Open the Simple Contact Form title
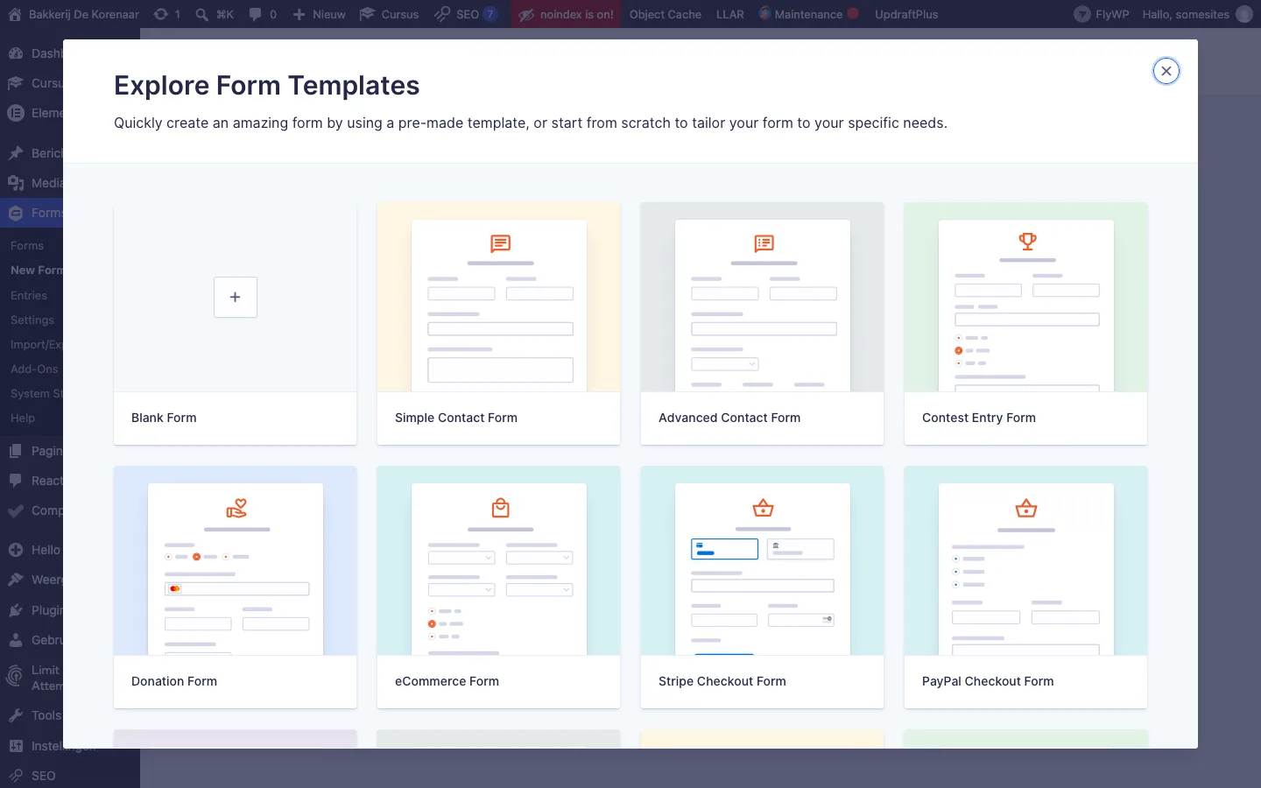The height and width of the screenshot is (788, 1261). point(456,418)
